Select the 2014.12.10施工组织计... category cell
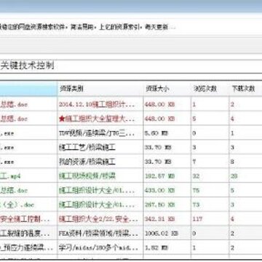 (x=100, y=104)
